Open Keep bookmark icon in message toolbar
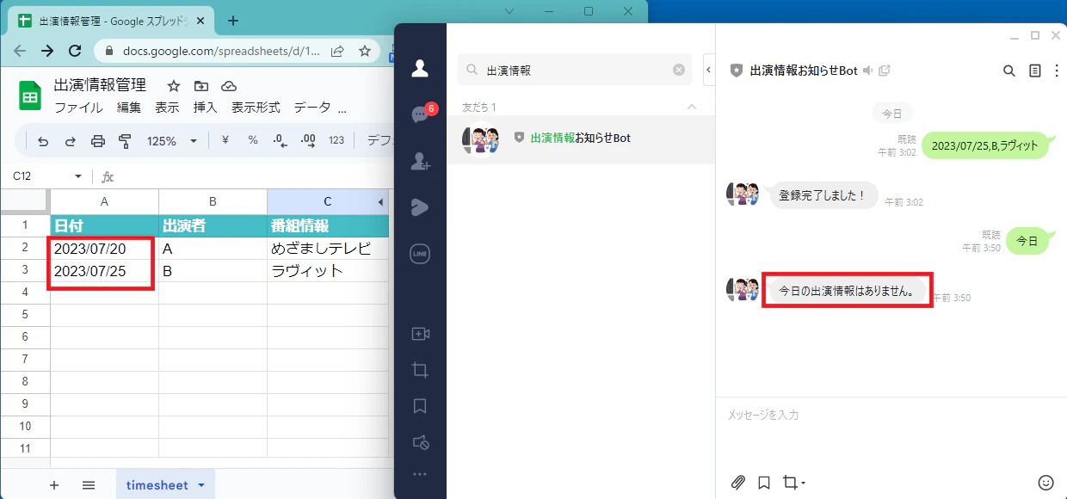 point(763,483)
